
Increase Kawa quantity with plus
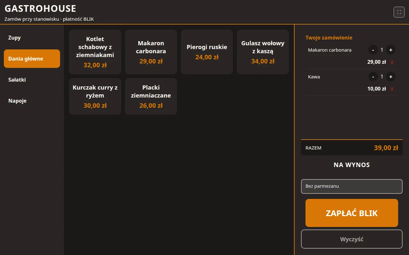pos(390,77)
